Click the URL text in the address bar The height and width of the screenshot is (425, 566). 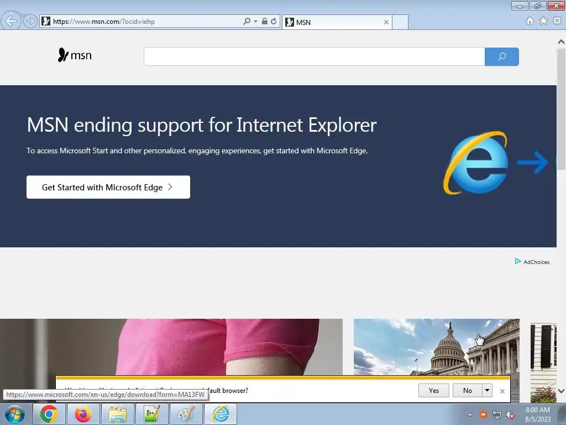pos(103,22)
